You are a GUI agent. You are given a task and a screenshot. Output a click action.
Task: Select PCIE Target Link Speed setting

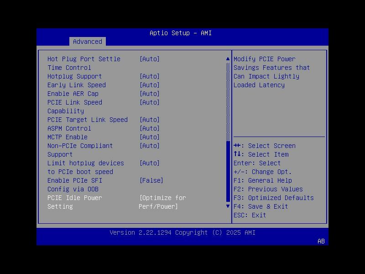coord(88,120)
